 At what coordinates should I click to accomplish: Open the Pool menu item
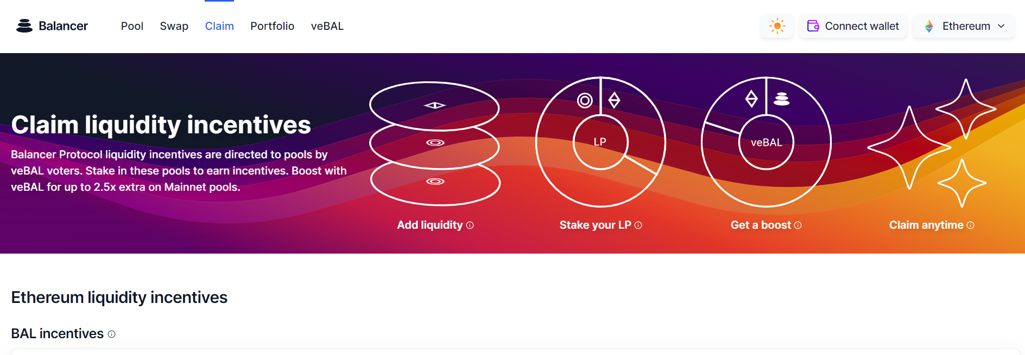[x=132, y=26]
